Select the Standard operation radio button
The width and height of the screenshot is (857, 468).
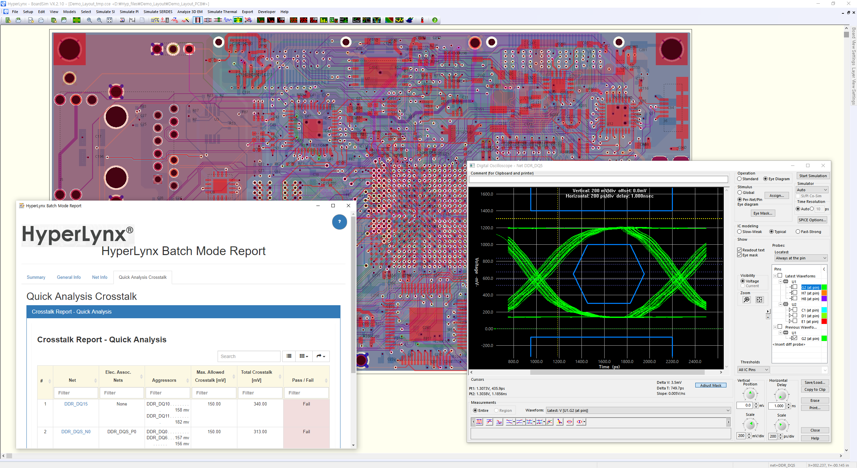739,179
